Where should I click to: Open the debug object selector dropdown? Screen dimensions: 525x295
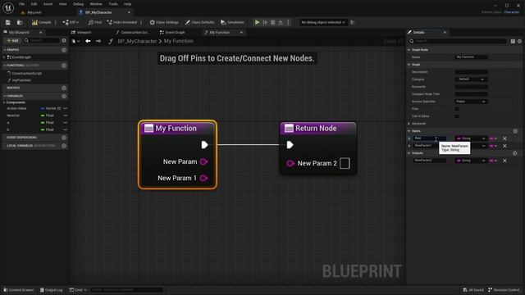(x=323, y=22)
